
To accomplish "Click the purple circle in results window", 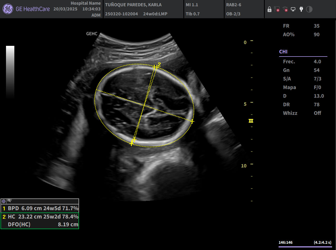I will pyautogui.click(x=4, y=201).
